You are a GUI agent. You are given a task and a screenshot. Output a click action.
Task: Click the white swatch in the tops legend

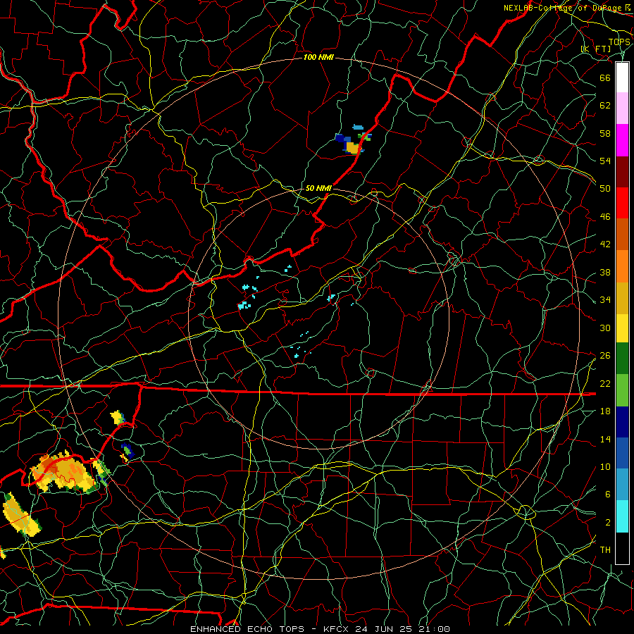click(x=622, y=77)
